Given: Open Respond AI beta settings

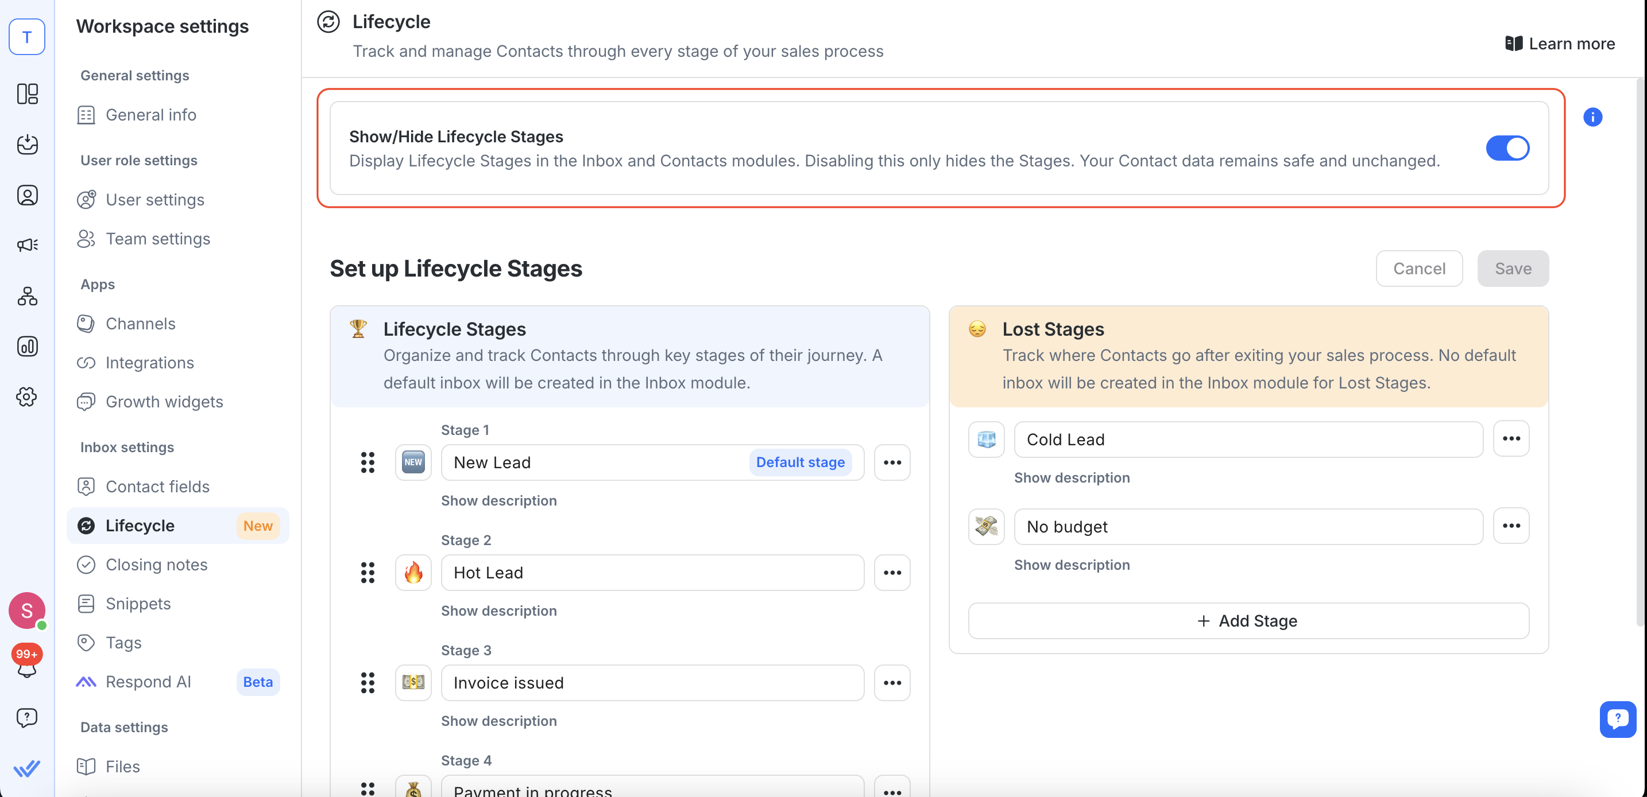Looking at the screenshot, I should click(148, 682).
